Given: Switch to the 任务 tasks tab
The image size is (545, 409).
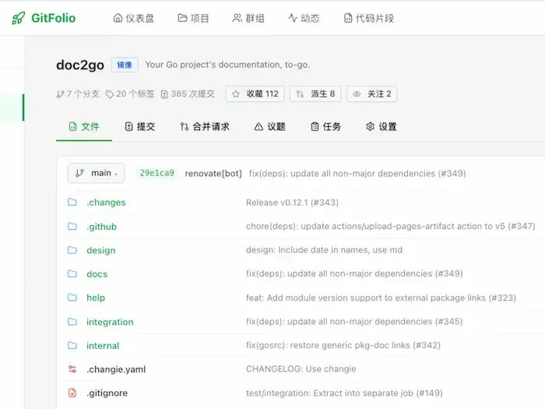Looking at the screenshot, I should point(325,126).
